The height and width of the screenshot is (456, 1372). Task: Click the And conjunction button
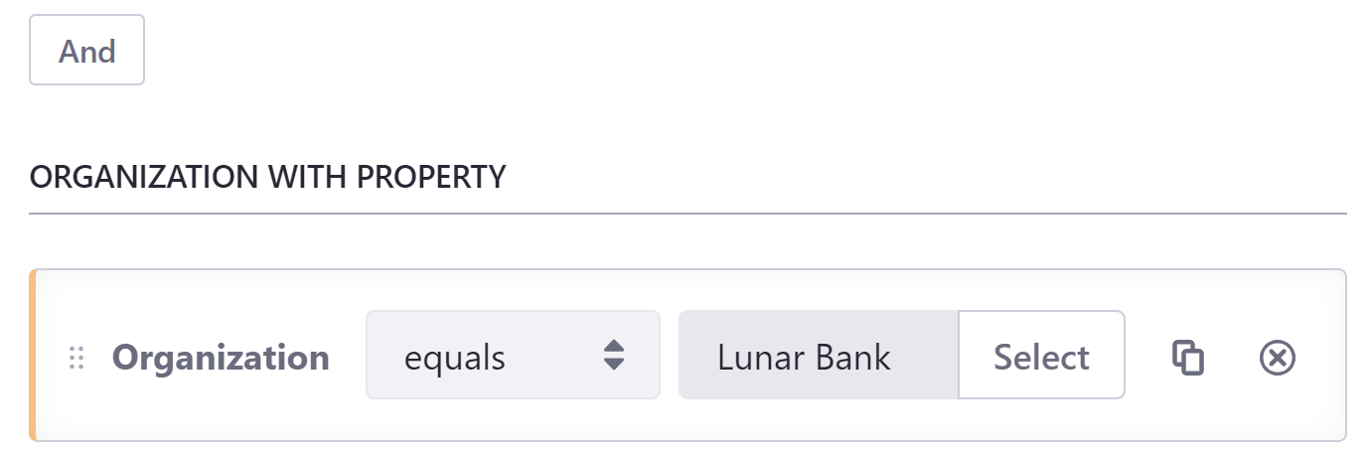(87, 50)
